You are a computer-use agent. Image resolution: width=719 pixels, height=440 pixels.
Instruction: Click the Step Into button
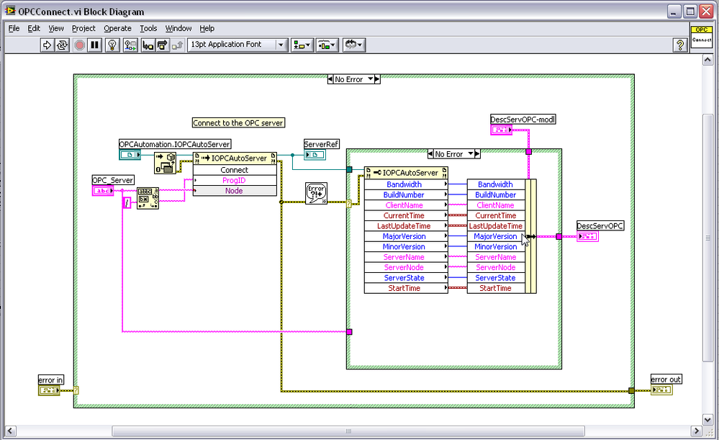coord(148,45)
